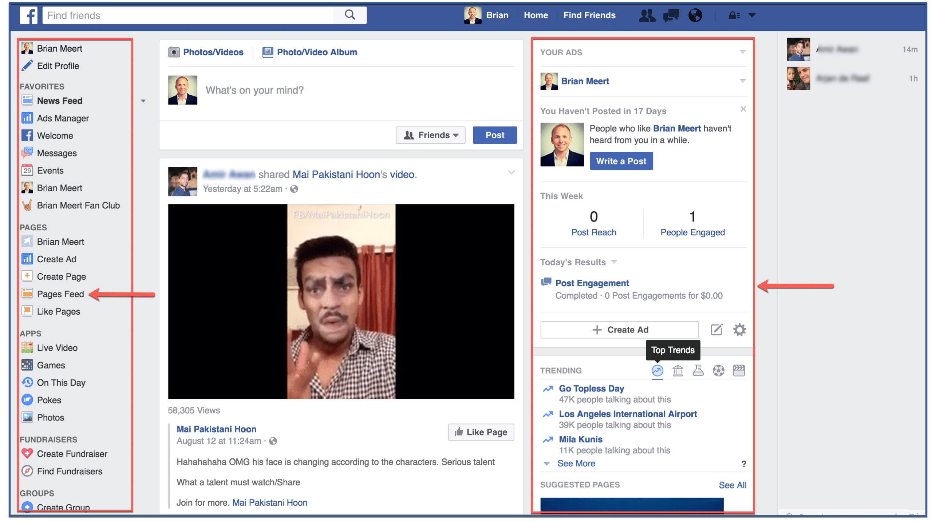Click the search magnifier icon

349,15
